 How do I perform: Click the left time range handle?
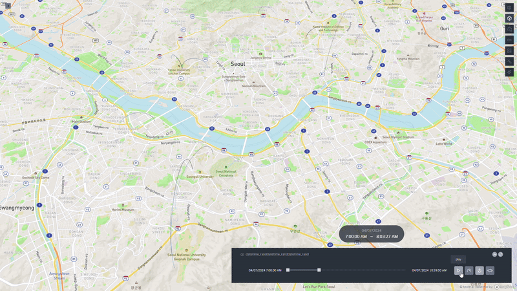point(288,270)
